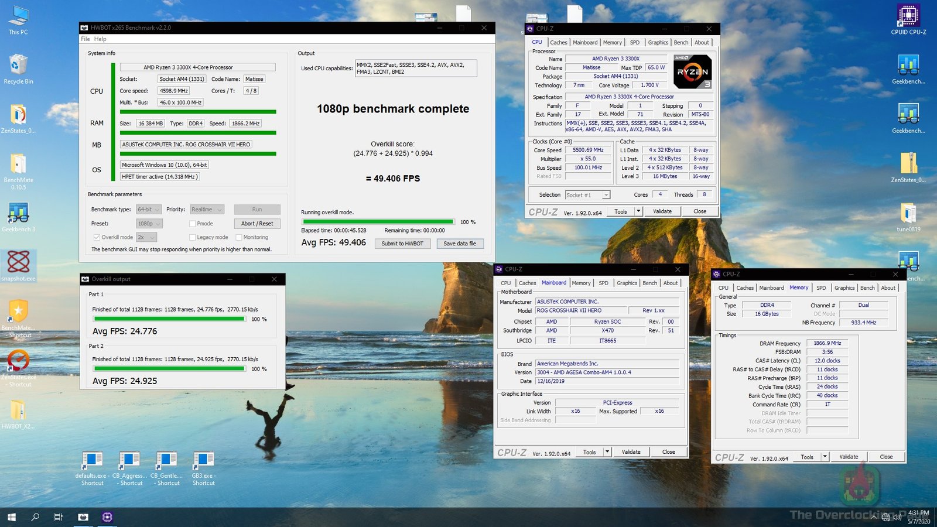Viewport: 937px width, 527px height.
Task: Check the Monitoring checkbox
Action: click(238, 237)
